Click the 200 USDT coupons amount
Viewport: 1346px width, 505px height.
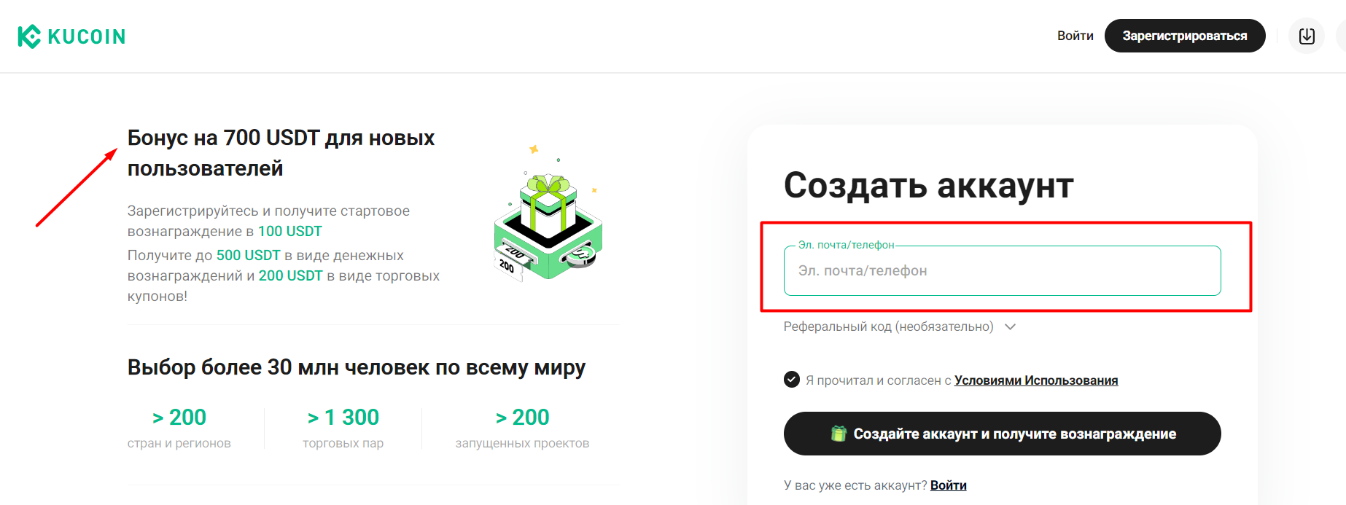click(291, 275)
